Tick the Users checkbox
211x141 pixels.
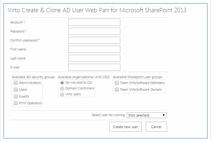(x=16, y=89)
